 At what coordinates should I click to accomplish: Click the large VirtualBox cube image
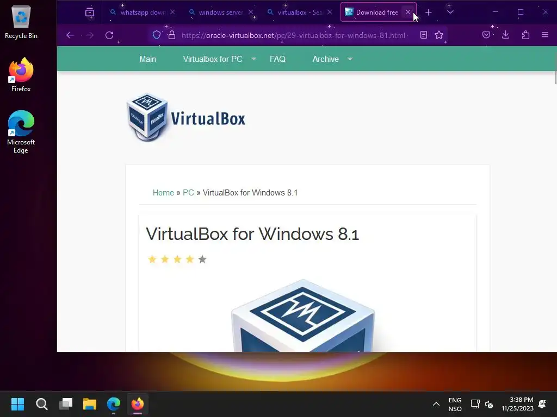[303, 315]
